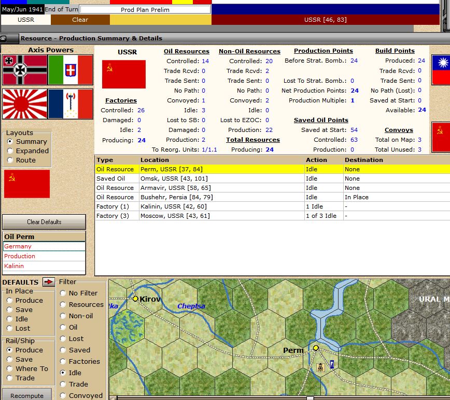
Task: Click the Convoys heading
Action: tap(399, 130)
